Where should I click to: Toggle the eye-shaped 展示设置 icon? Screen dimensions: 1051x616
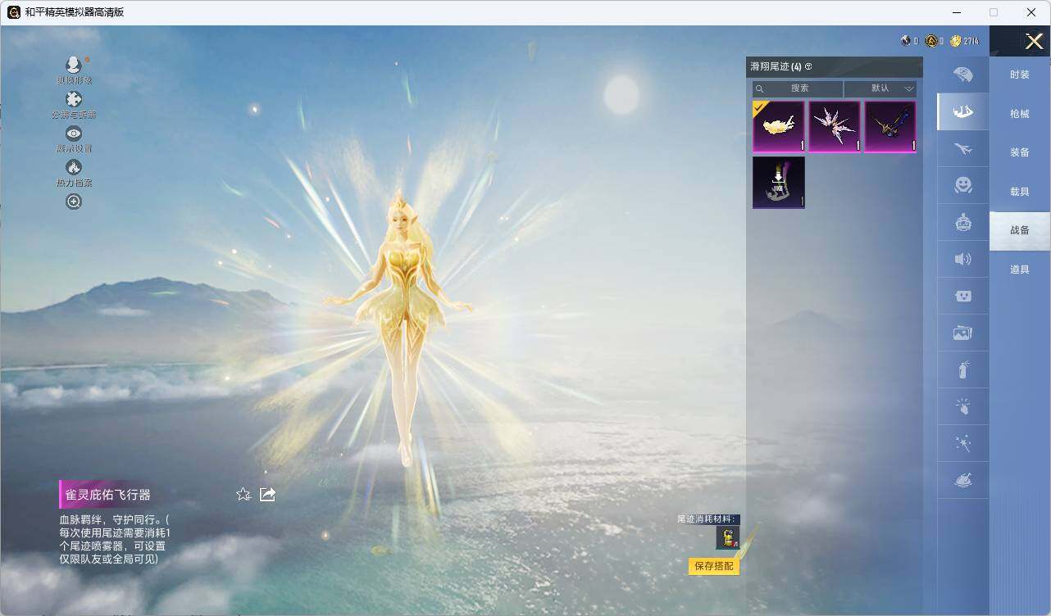click(74, 134)
